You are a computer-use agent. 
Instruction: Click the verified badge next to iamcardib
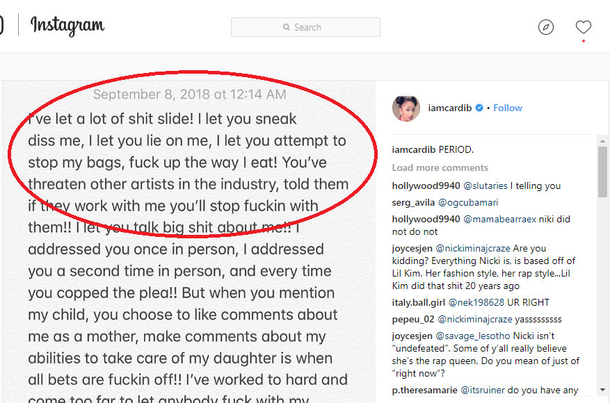click(479, 108)
